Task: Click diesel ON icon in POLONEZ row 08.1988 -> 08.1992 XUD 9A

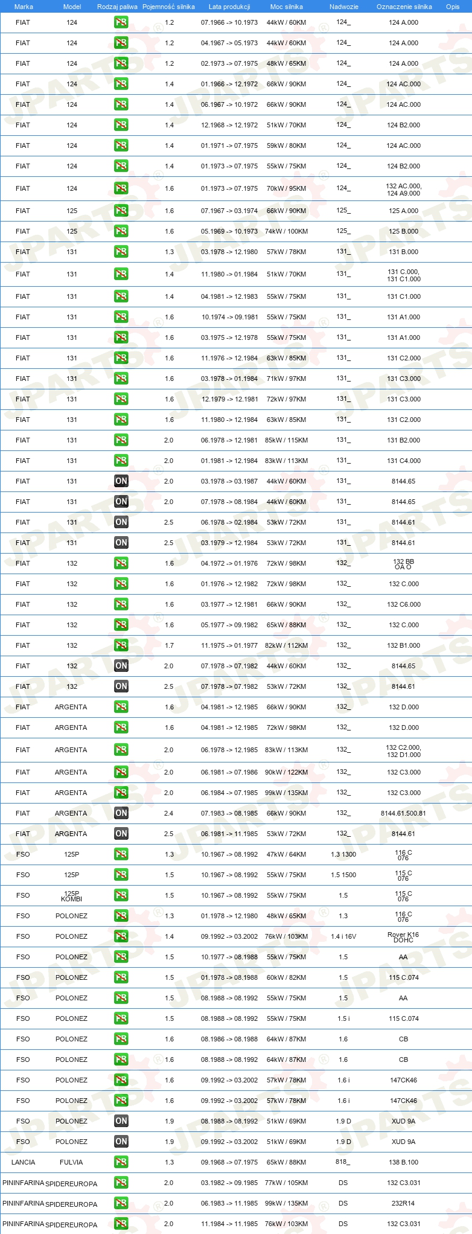Action: (x=121, y=1121)
